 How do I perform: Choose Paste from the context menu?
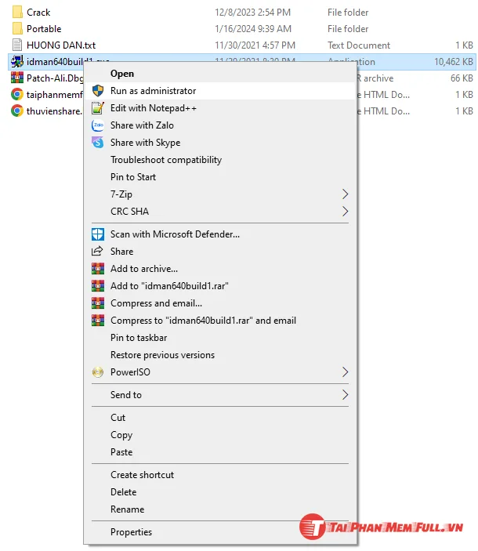pyautogui.click(x=220, y=452)
